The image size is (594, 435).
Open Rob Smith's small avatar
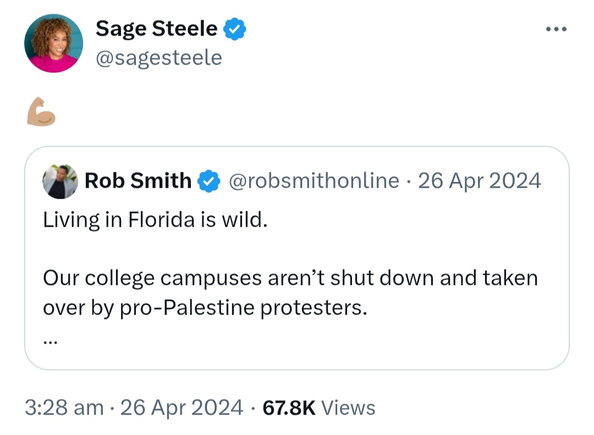tap(61, 181)
